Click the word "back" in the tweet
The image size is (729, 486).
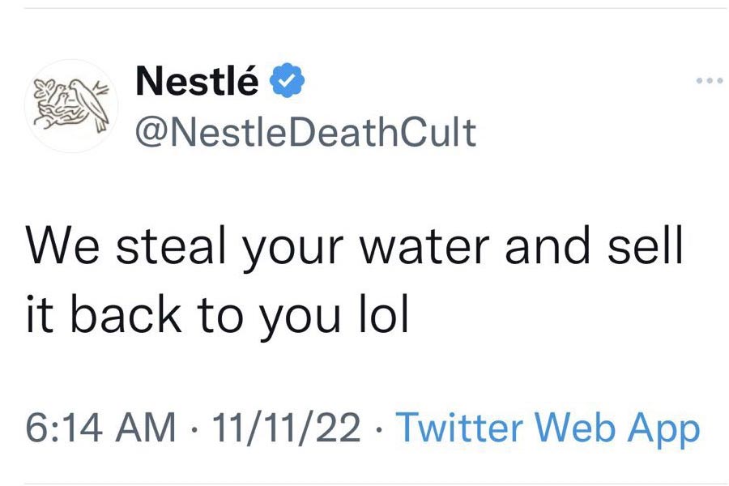[122, 314]
